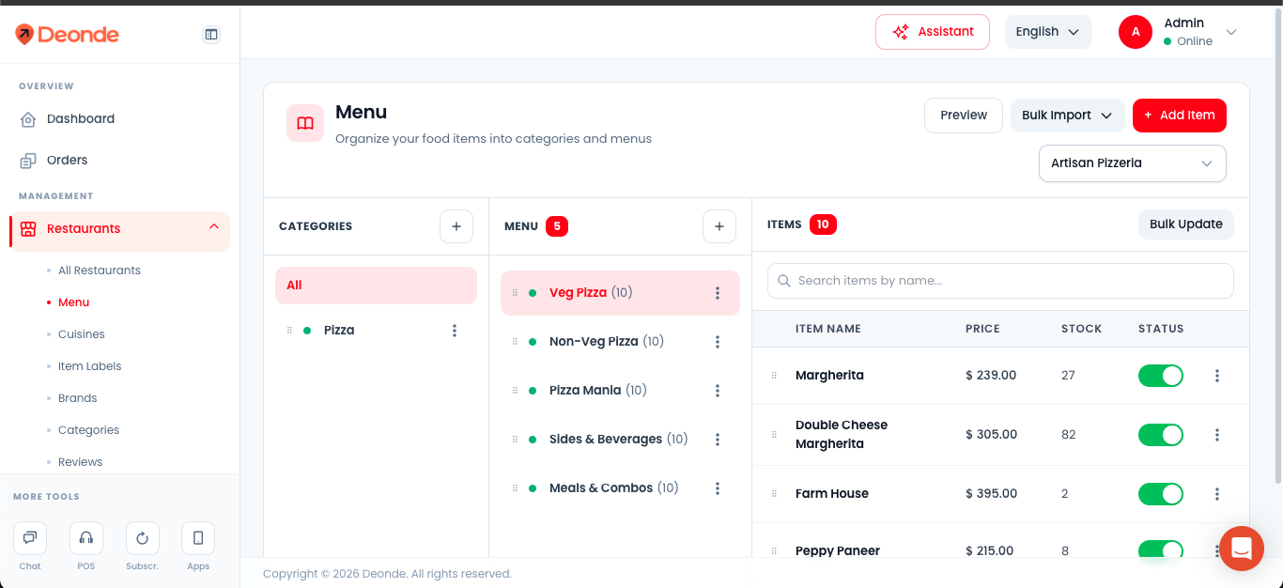Click the Bulk Update button
The image size is (1283, 588).
[x=1186, y=224]
